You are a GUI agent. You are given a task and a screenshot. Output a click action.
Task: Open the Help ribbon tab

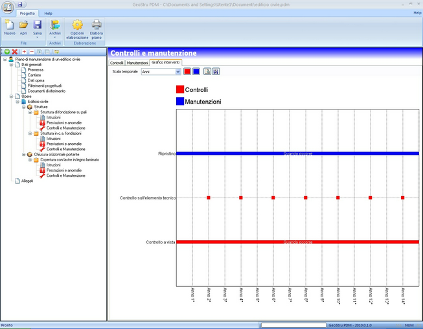point(49,13)
